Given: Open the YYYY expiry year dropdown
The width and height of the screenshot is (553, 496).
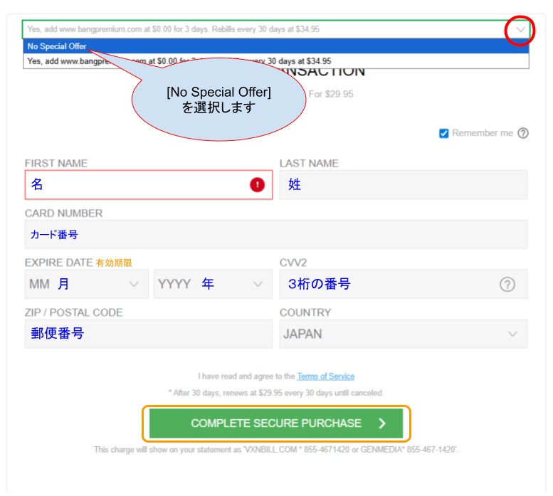Looking at the screenshot, I should click(x=211, y=284).
